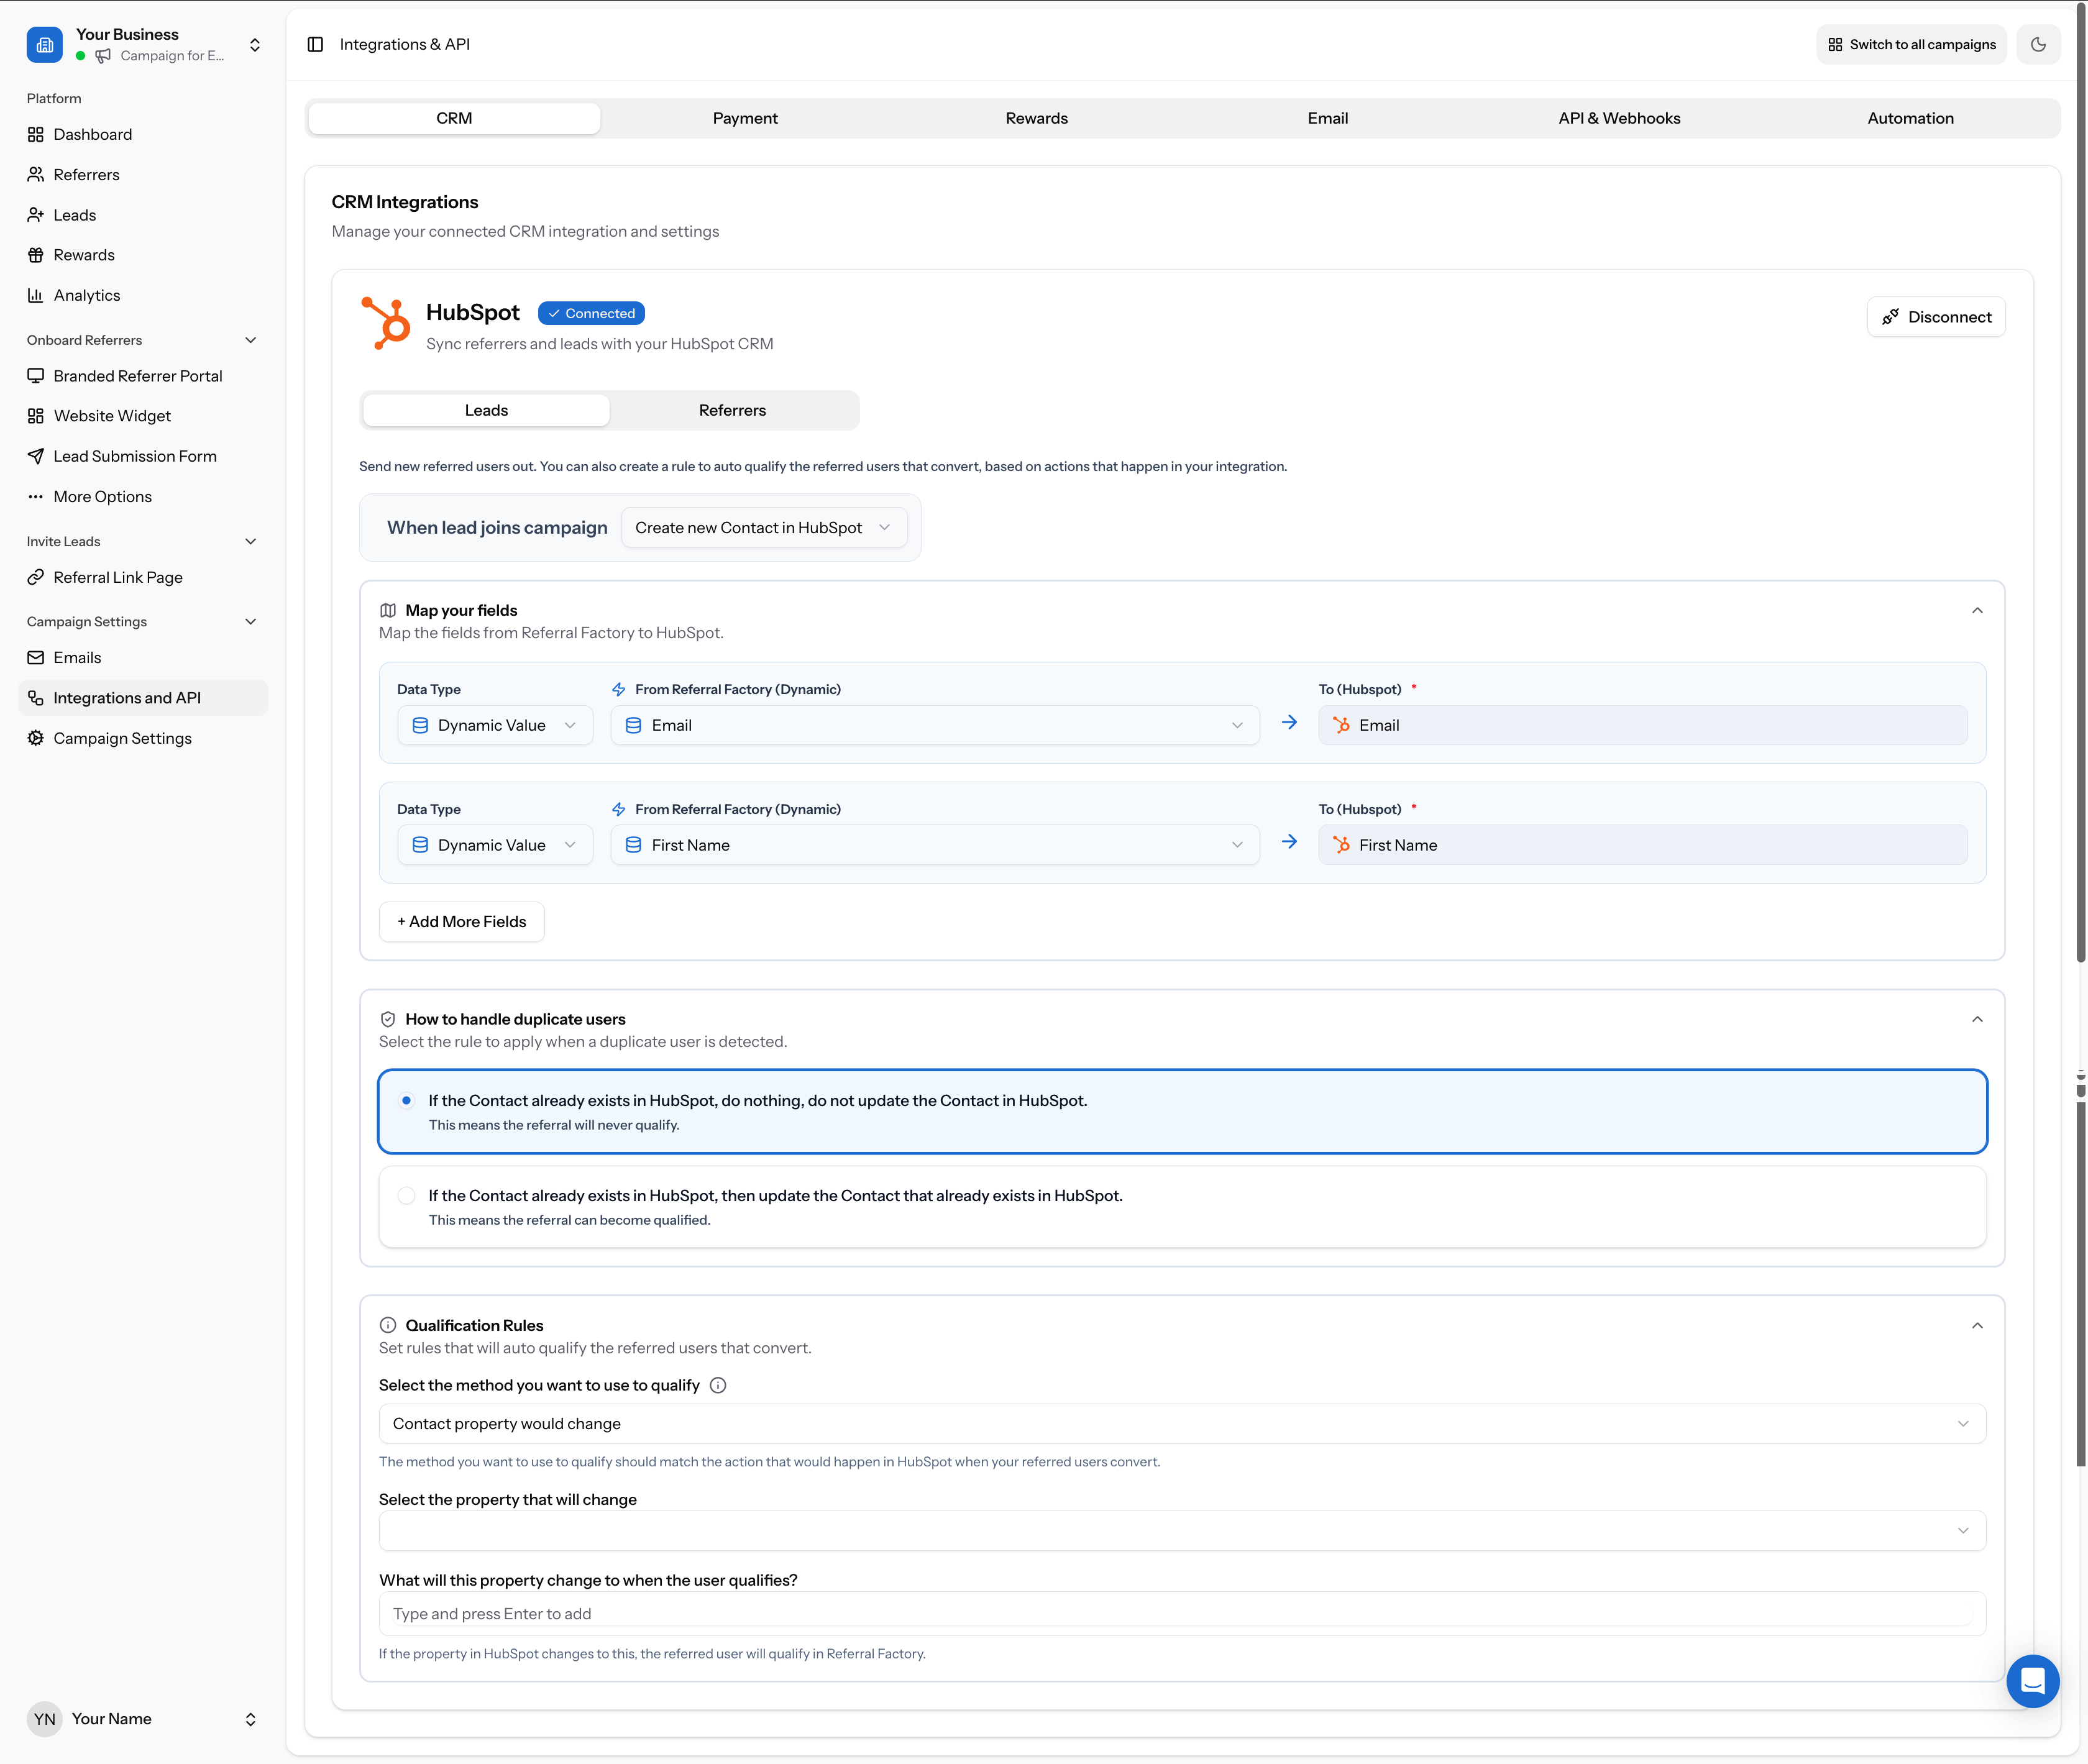Collapse the Map your fields section

pyautogui.click(x=1976, y=610)
